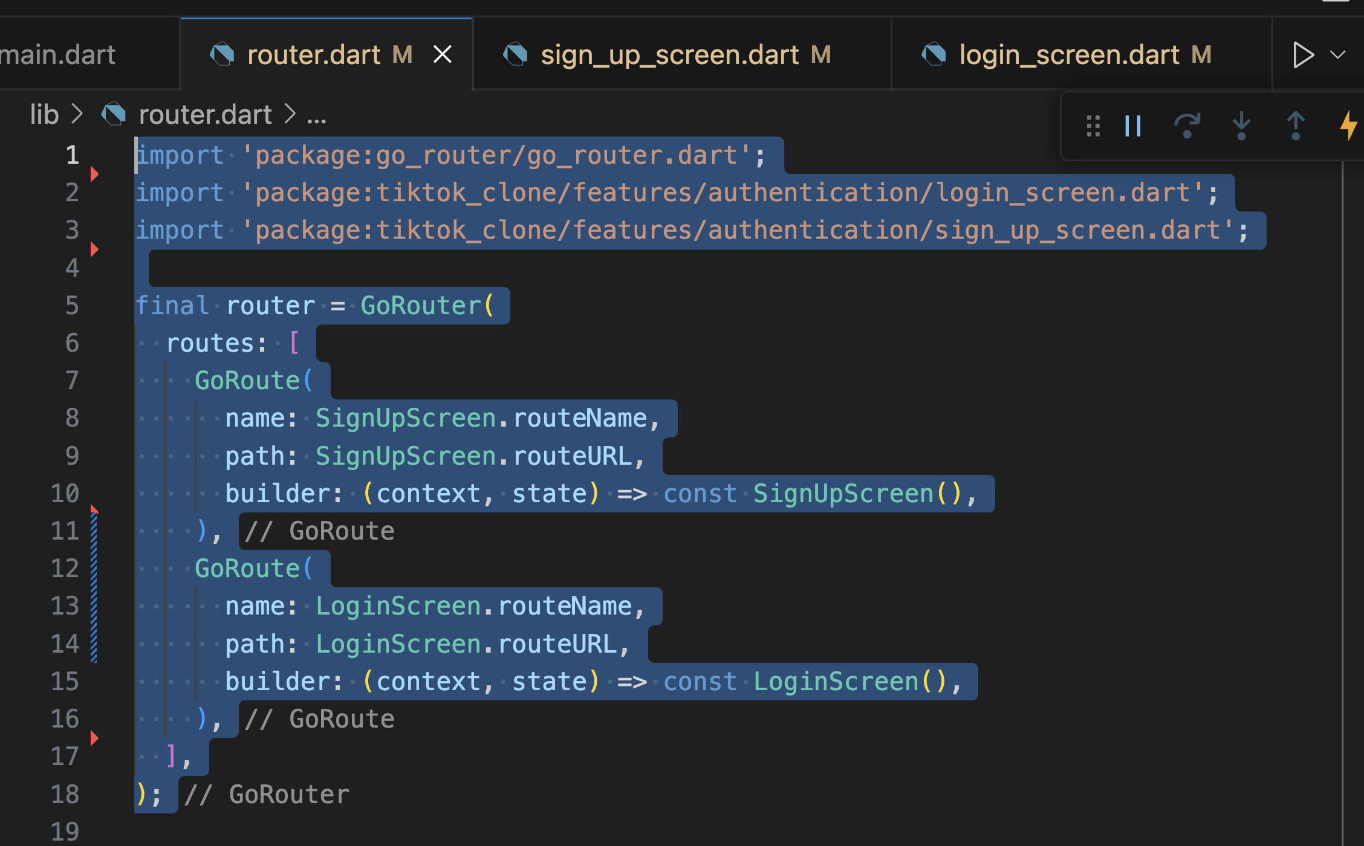The image size is (1364, 846).
Task: Click the debug Step Out arrow
Action: (x=1295, y=126)
